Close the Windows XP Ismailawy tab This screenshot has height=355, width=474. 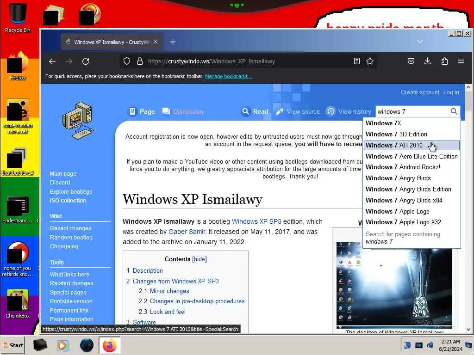pyautogui.click(x=156, y=42)
